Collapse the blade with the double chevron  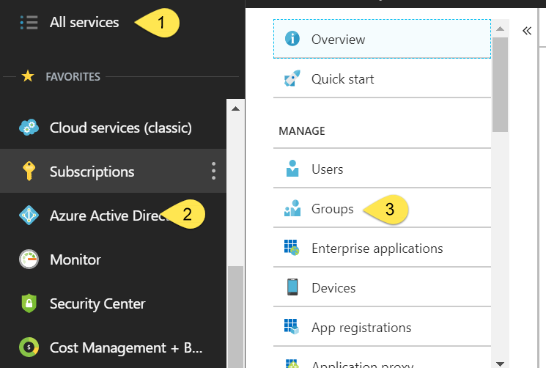tap(526, 31)
